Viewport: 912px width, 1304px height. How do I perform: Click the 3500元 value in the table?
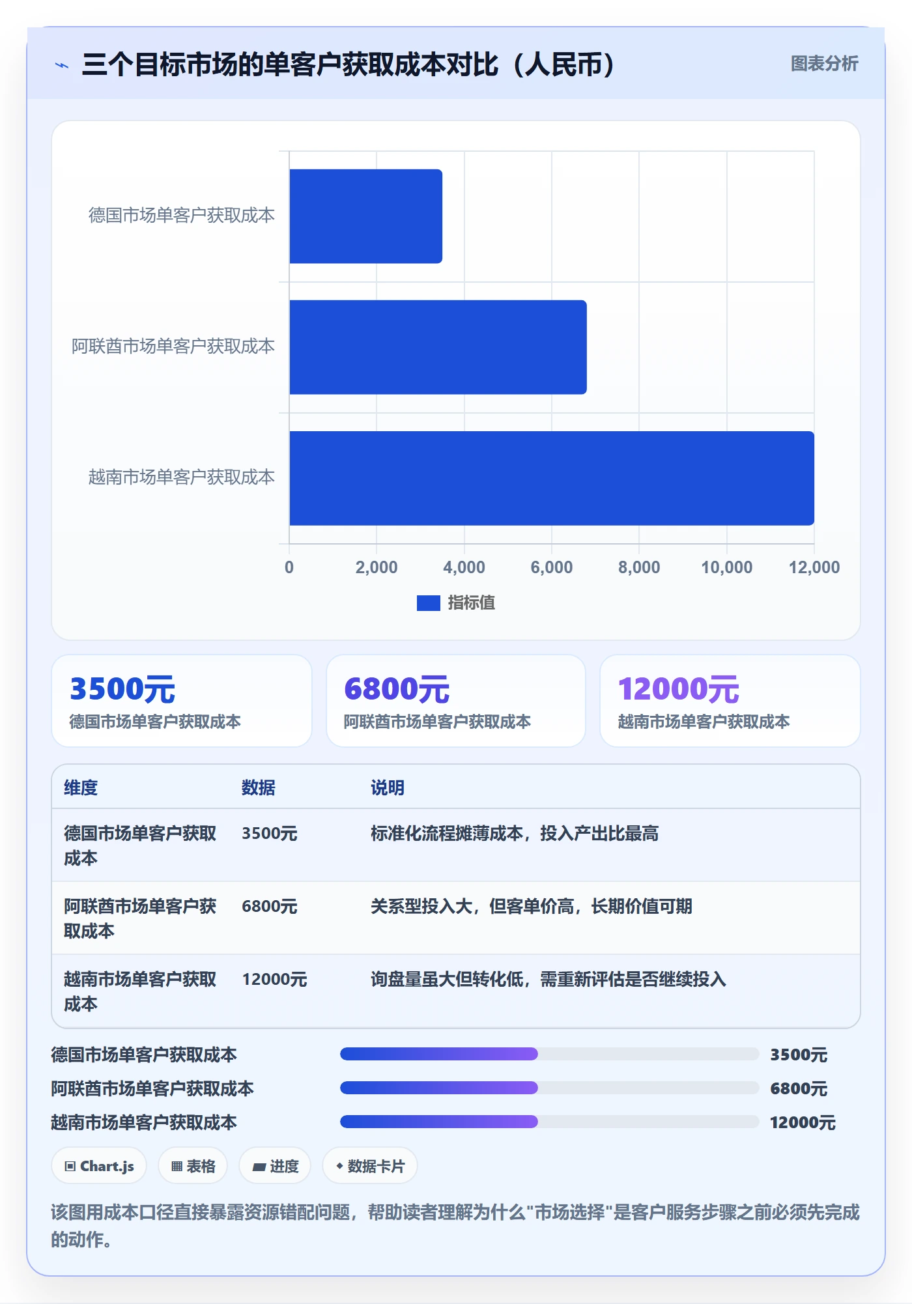[270, 833]
